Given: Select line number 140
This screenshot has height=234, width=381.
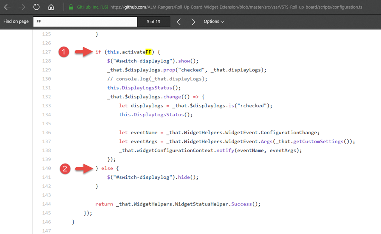Looking at the screenshot, I should [x=46, y=168].
